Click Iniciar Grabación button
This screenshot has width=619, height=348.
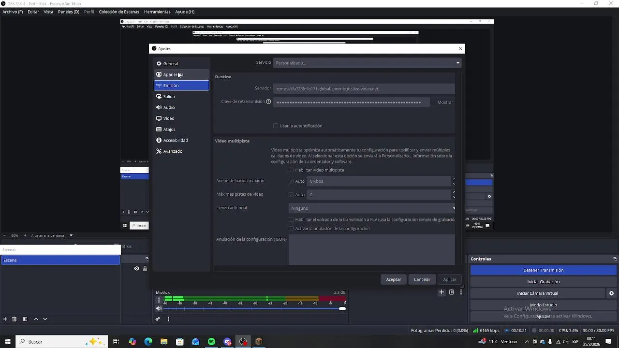(x=544, y=282)
